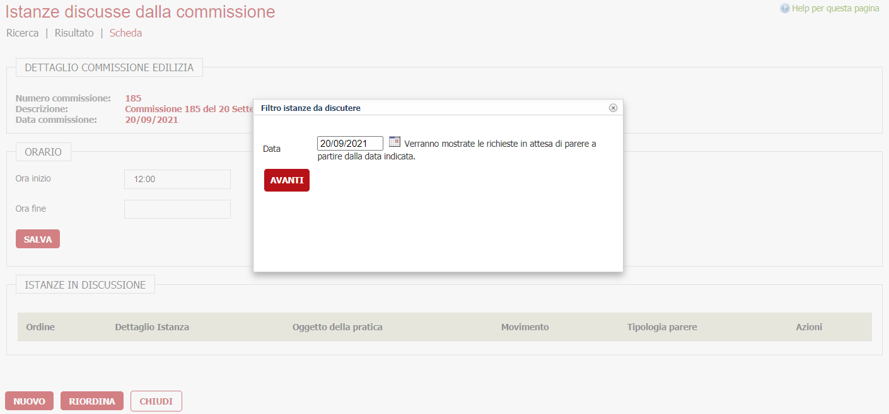889x414 pixels.
Task: Click the Tipologia parere column header
Action: point(661,326)
